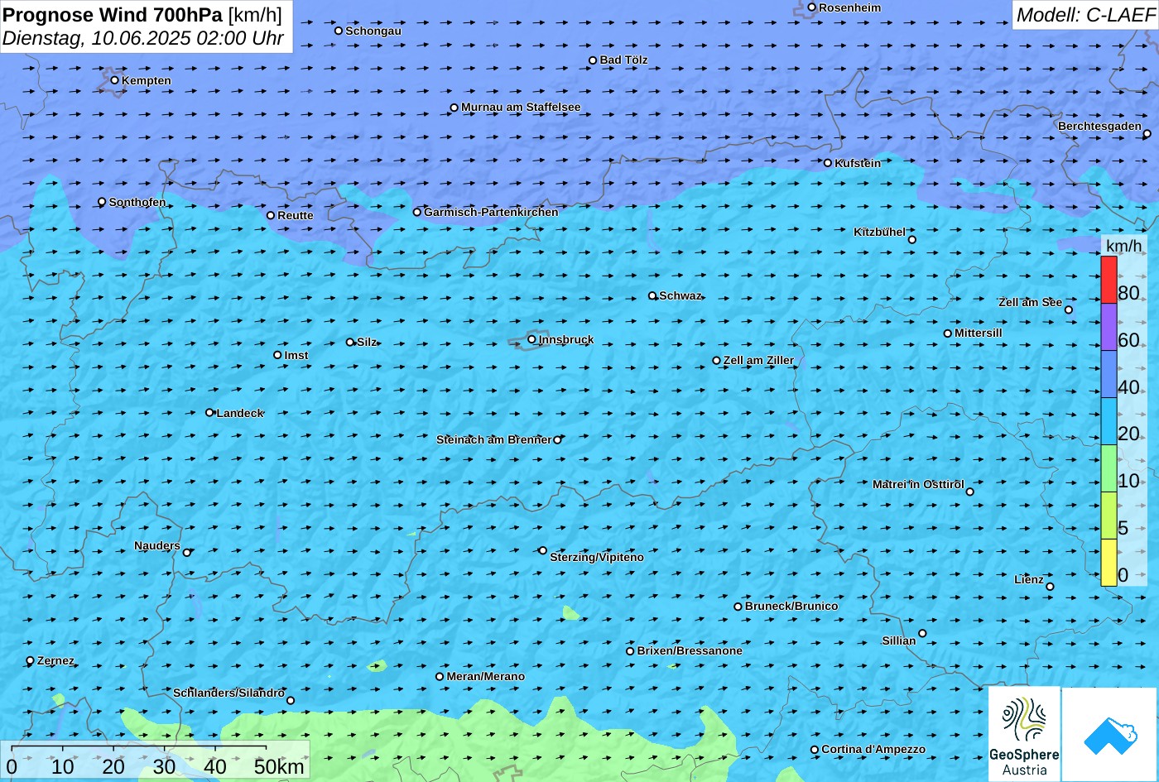
Task: Click the 'Modell: C-LAEF' label
Action: (x=1084, y=15)
